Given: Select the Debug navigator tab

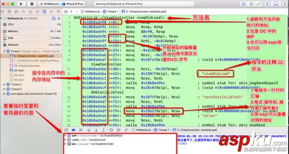Looking at the screenshot, I should click(x=44, y=12).
